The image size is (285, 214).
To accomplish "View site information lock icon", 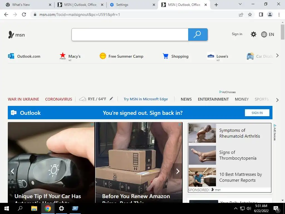I will [x=35, y=14].
